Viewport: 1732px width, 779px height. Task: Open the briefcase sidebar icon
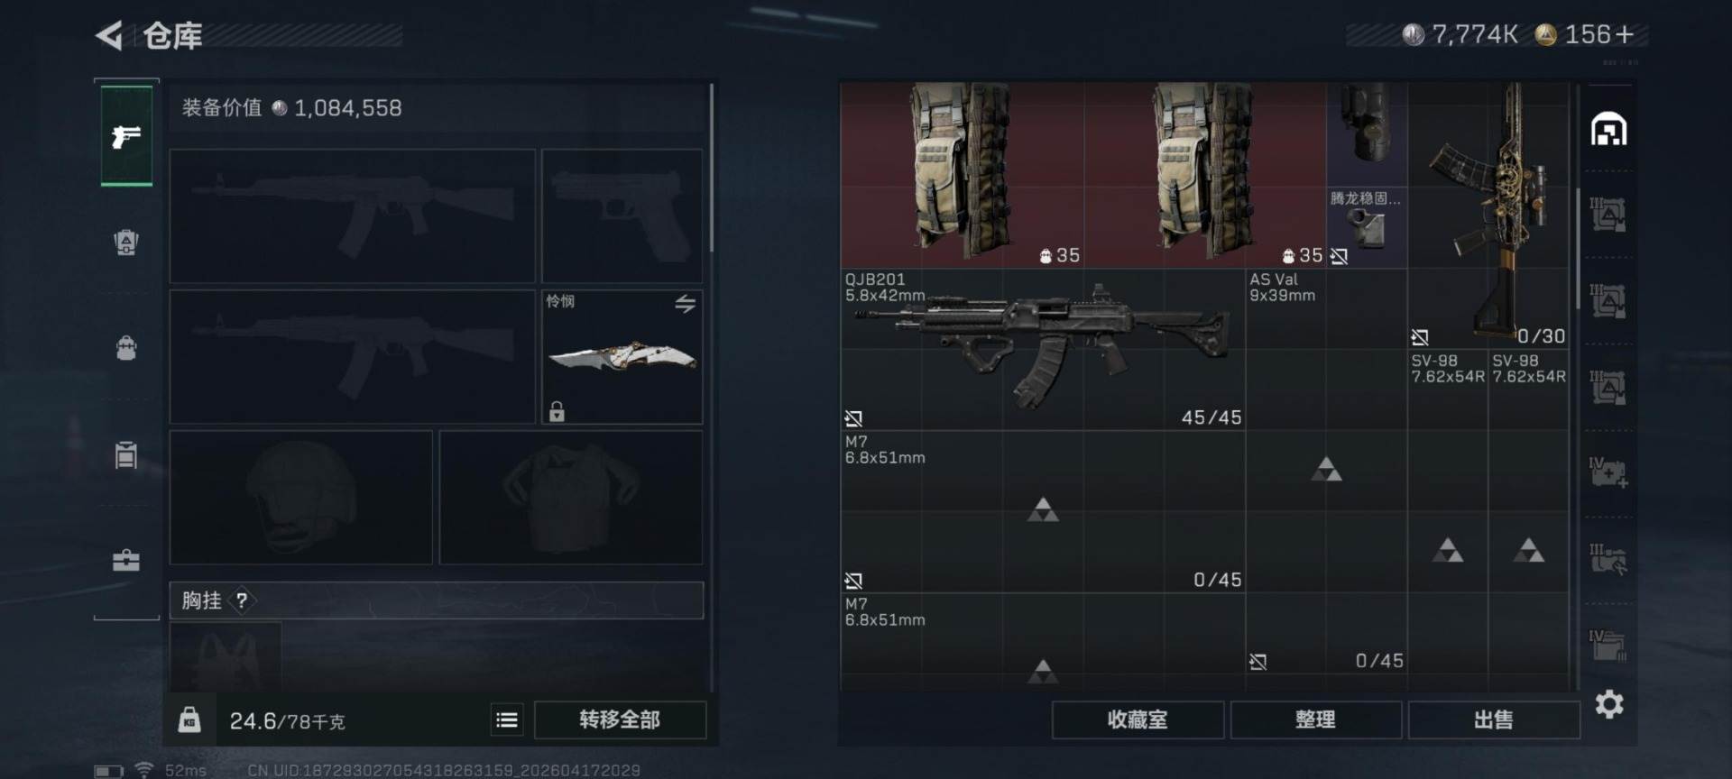[126, 561]
